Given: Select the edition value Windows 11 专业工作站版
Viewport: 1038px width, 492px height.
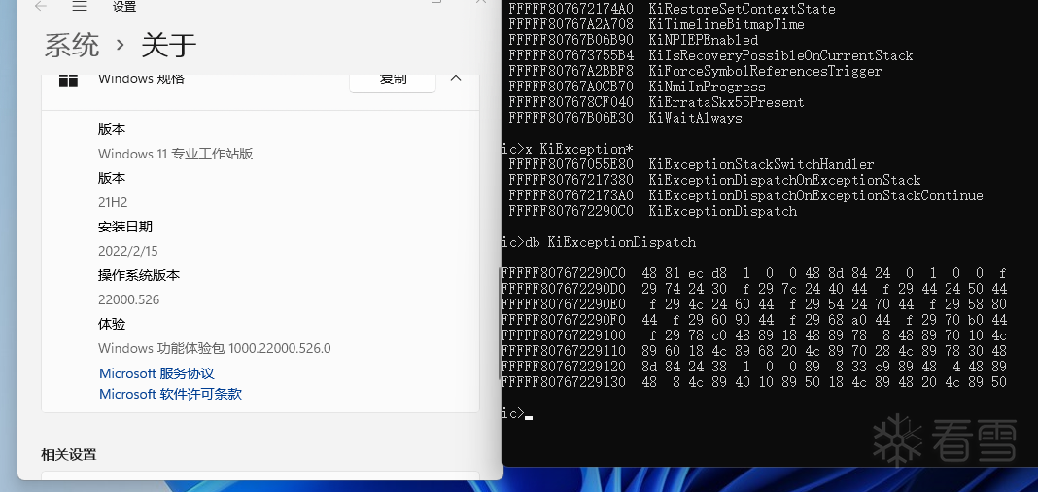Looking at the screenshot, I should pos(175,154).
